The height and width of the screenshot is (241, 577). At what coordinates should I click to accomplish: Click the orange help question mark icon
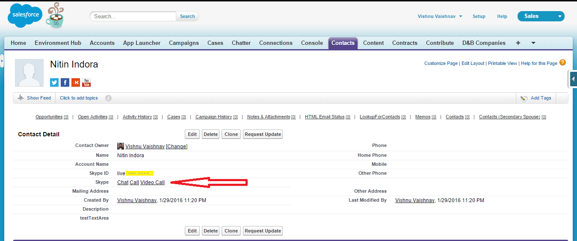tap(562, 62)
